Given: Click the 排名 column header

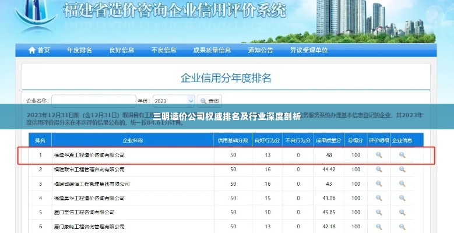Looking at the screenshot, I should point(40,140).
